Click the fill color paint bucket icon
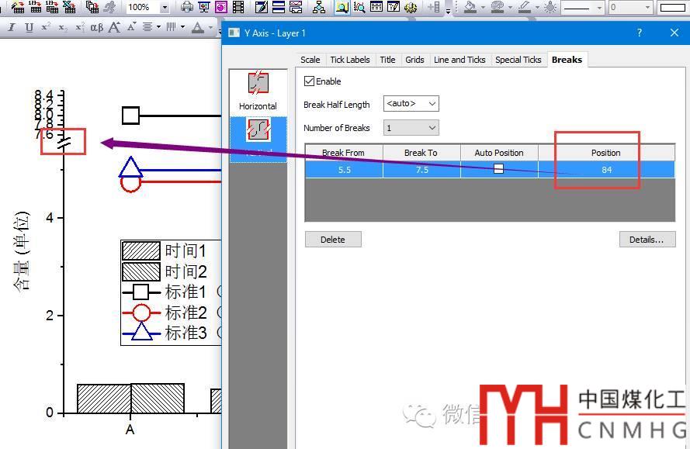 pyautogui.click(x=470, y=8)
